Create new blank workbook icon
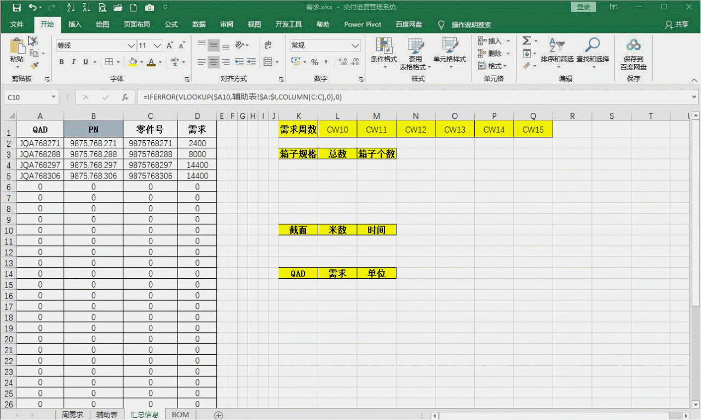Viewport: 701px width, 420px height. (133, 8)
